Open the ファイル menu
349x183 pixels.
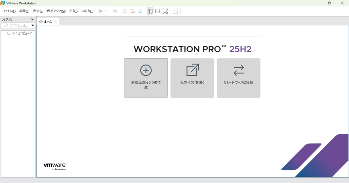coord(9,11)
